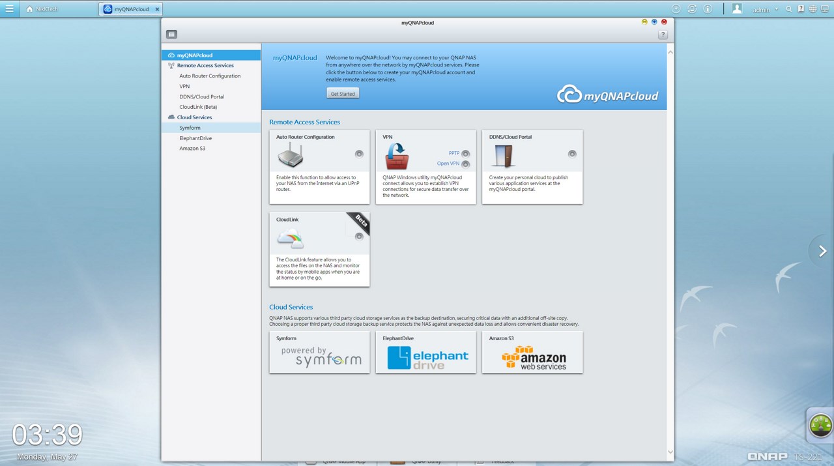Open the Amazon S3 web services card

(532, 352)
